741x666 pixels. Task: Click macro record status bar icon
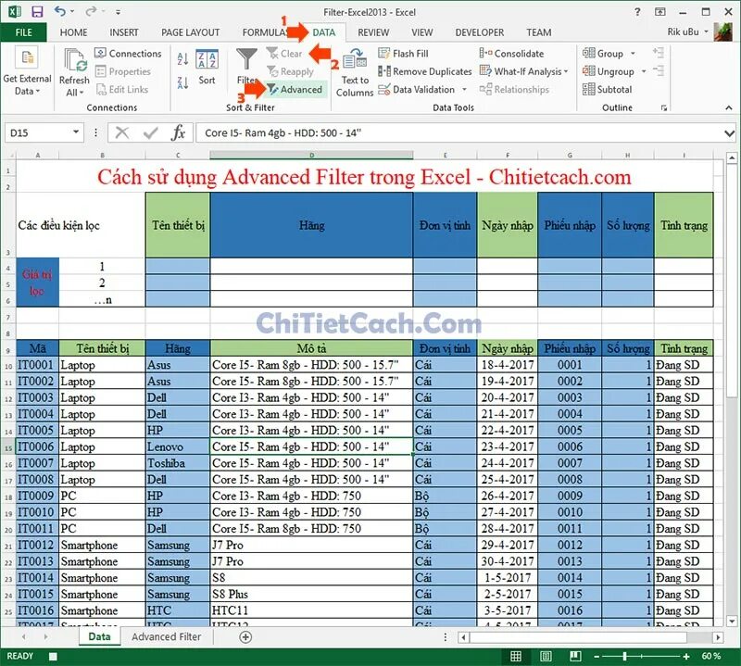53,656
